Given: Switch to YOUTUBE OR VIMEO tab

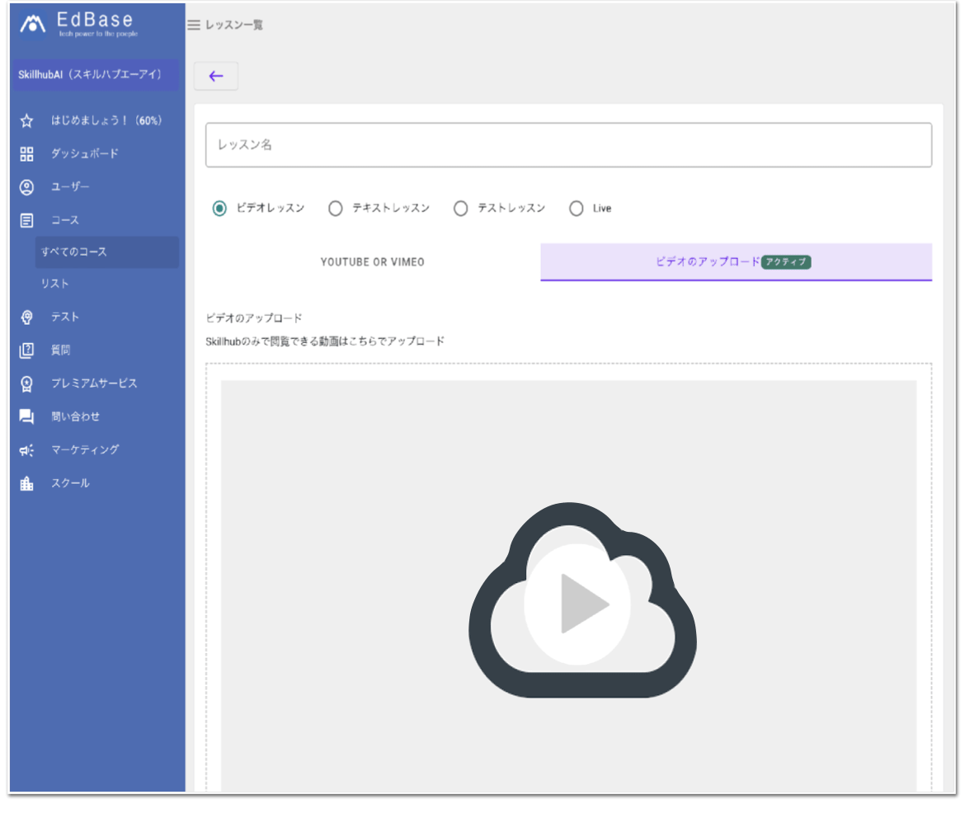Looking at the screenshot, I should [372, 262].
